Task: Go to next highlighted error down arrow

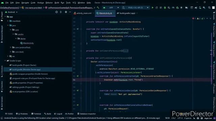Action: pyautogui.click(x=210, y=18)
